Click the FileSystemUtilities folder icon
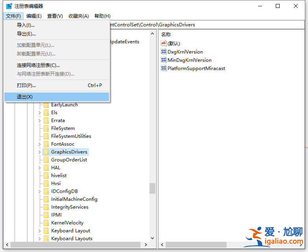This screenshot has width=308, height=252. pos(46,136)
